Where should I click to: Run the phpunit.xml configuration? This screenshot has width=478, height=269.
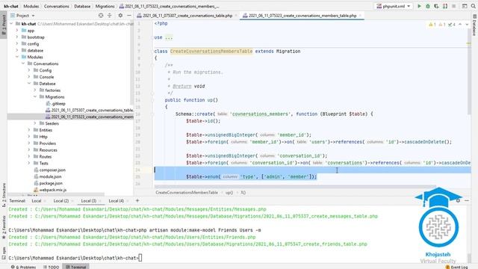pyautogui.click(x=419, y=6)
